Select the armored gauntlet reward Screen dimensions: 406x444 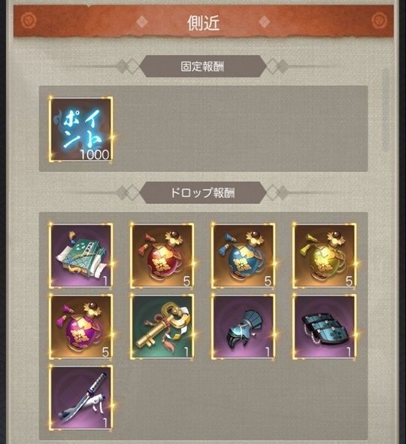click(x=244, y=327)
